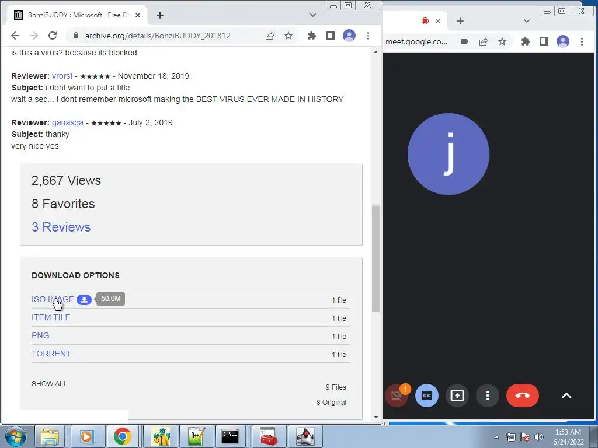Open profile avatar in archive.org window
This screenshot has height=448, width=598.
point(349,36)
